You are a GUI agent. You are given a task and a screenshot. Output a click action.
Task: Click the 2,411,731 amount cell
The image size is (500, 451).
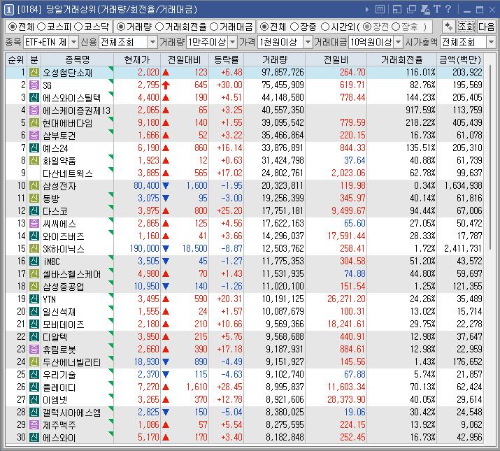[463, 248]
